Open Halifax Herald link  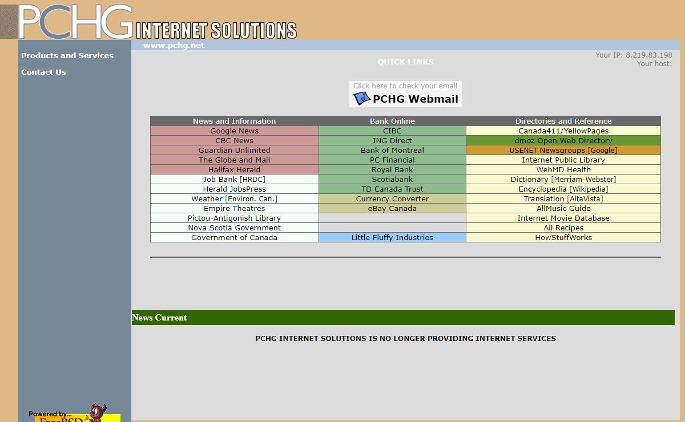(235, 170)
